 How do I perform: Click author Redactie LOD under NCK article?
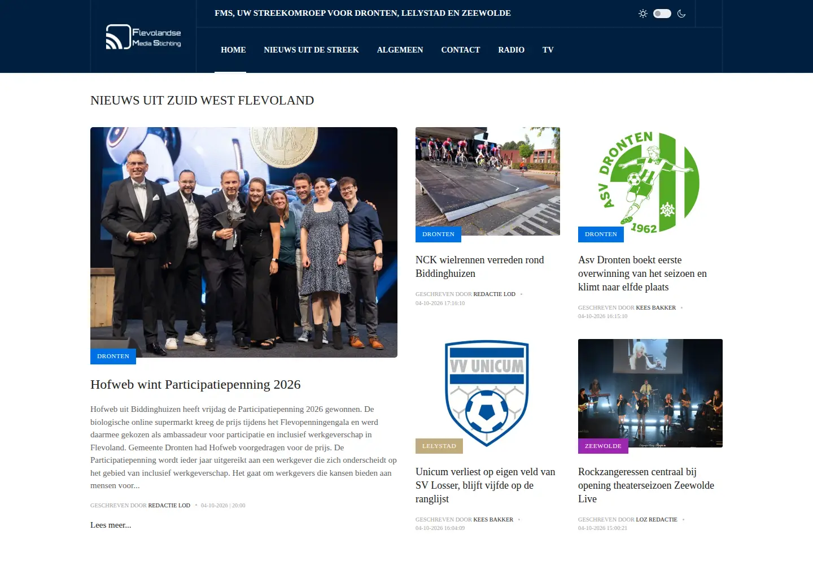point(494,294)
